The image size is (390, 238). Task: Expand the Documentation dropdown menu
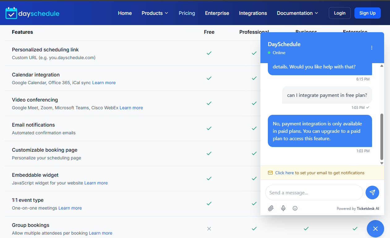(x=297, y=13)
